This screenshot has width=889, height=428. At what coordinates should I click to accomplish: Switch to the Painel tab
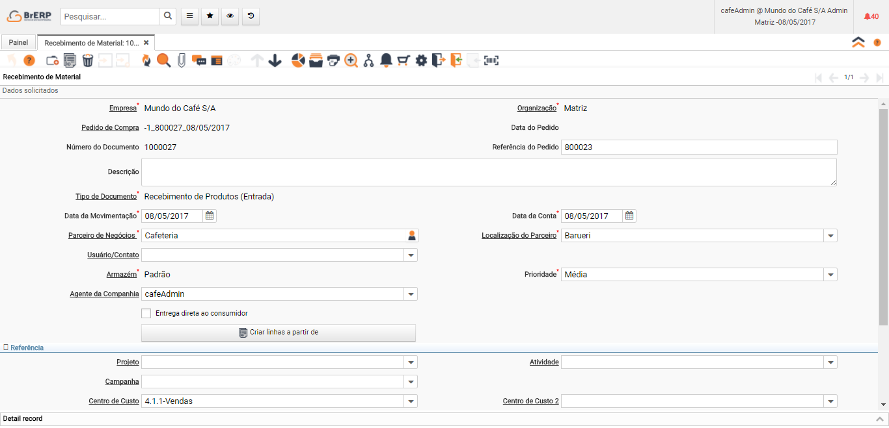pyautogui.click(x=18, y=43)
